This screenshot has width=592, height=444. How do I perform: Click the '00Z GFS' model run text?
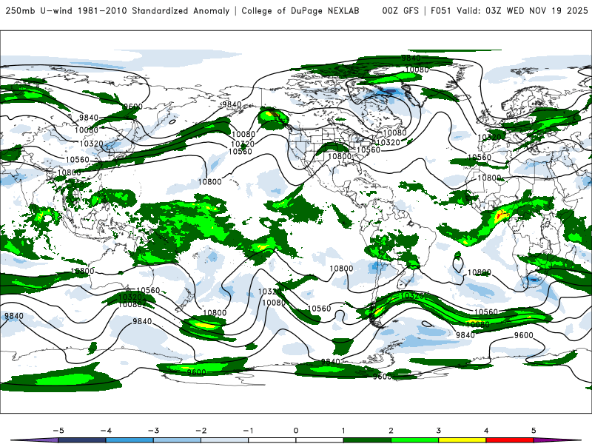pos(400,10)
